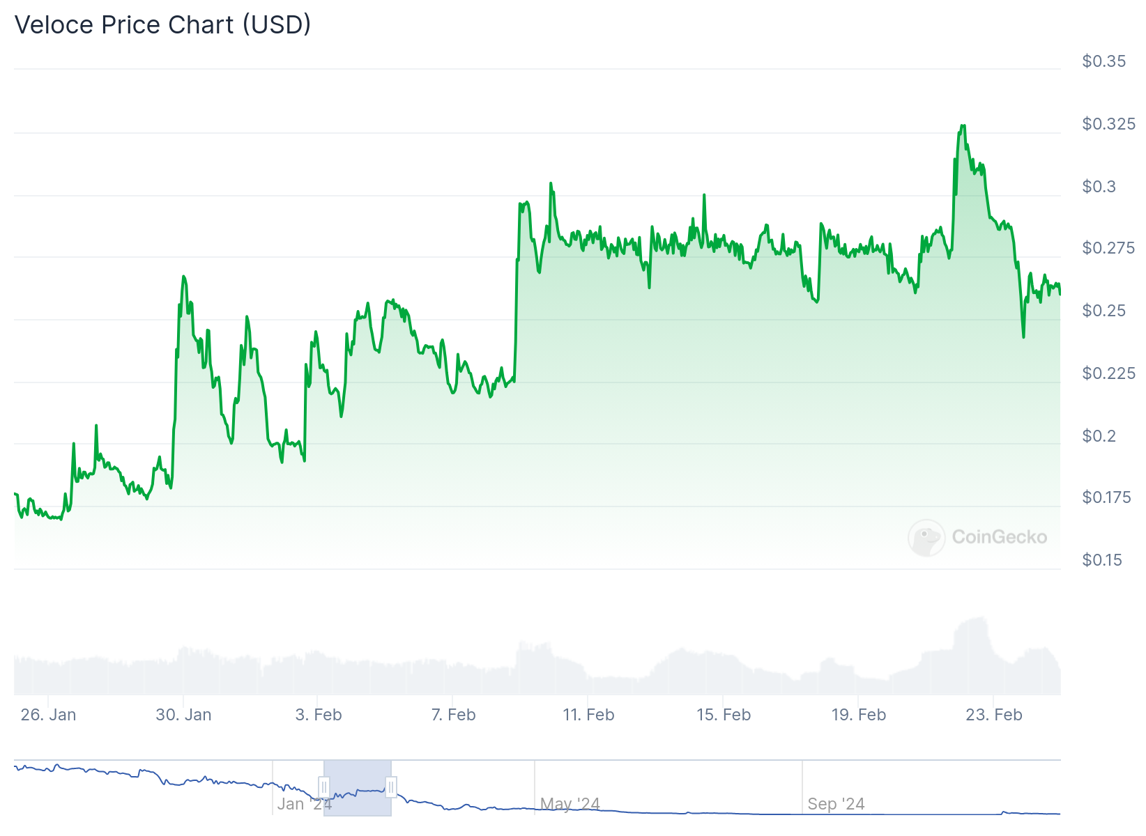Click May '24 in the navigator timeline
The image size is (1146, 836).
(570, 804)
